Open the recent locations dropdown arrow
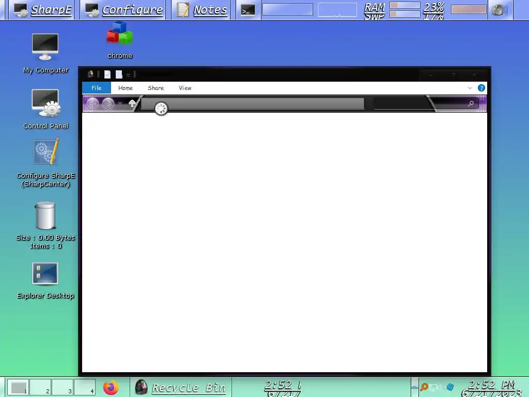Screen dimensions: 529x397 (x=120, y=103)
